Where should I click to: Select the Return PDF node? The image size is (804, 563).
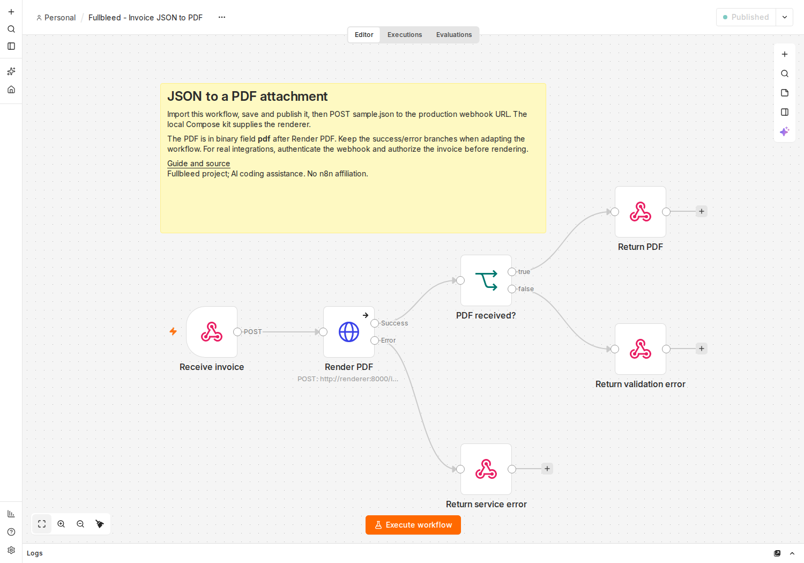641,212
